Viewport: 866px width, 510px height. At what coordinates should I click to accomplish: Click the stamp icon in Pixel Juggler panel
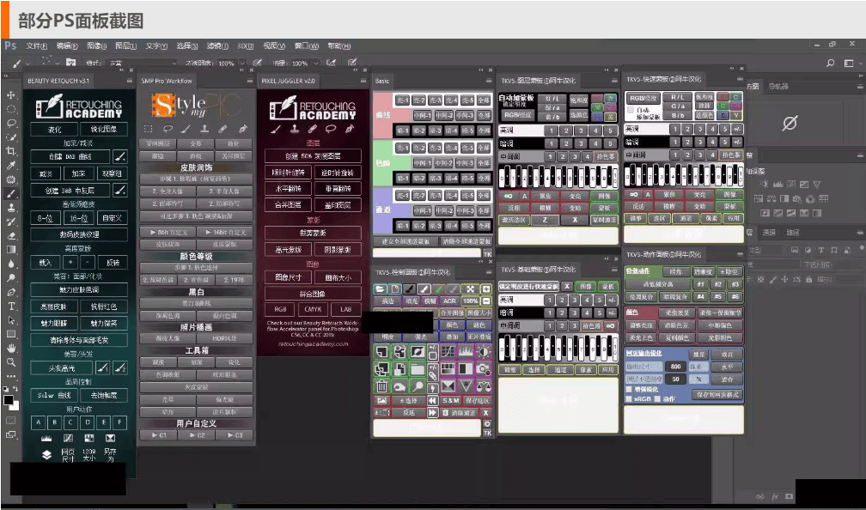(295, 129)
